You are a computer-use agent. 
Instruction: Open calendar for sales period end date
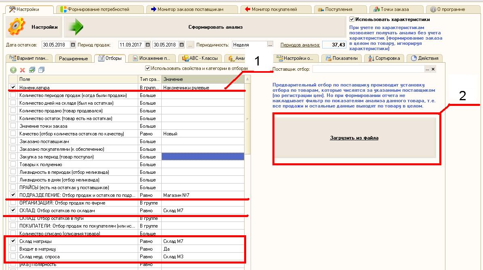(x=181, y=45)
